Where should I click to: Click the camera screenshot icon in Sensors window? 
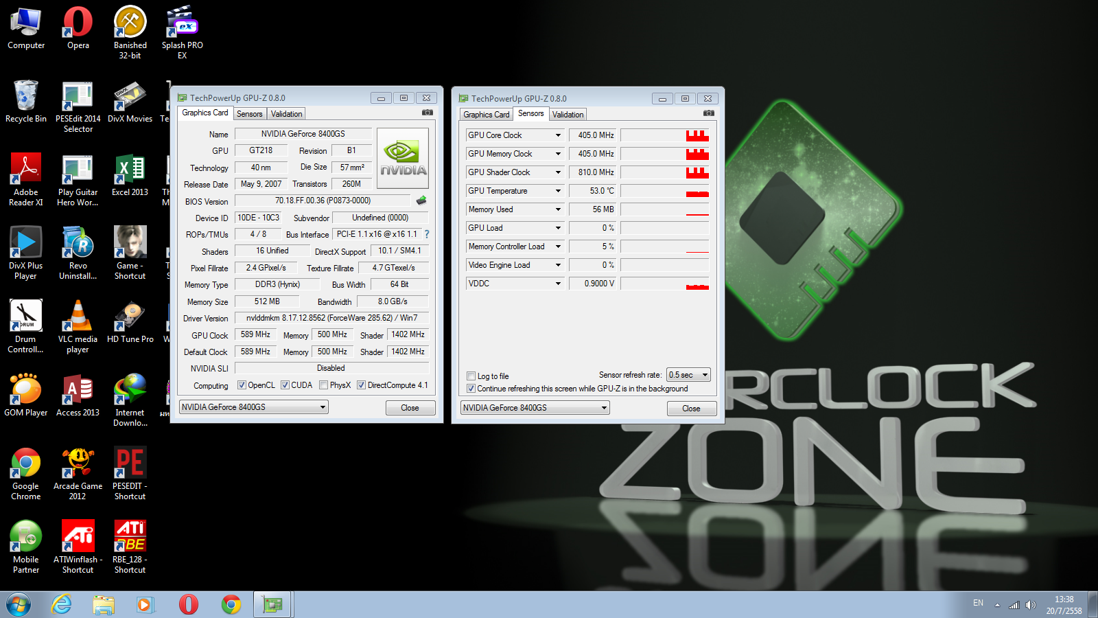(709, 113)
